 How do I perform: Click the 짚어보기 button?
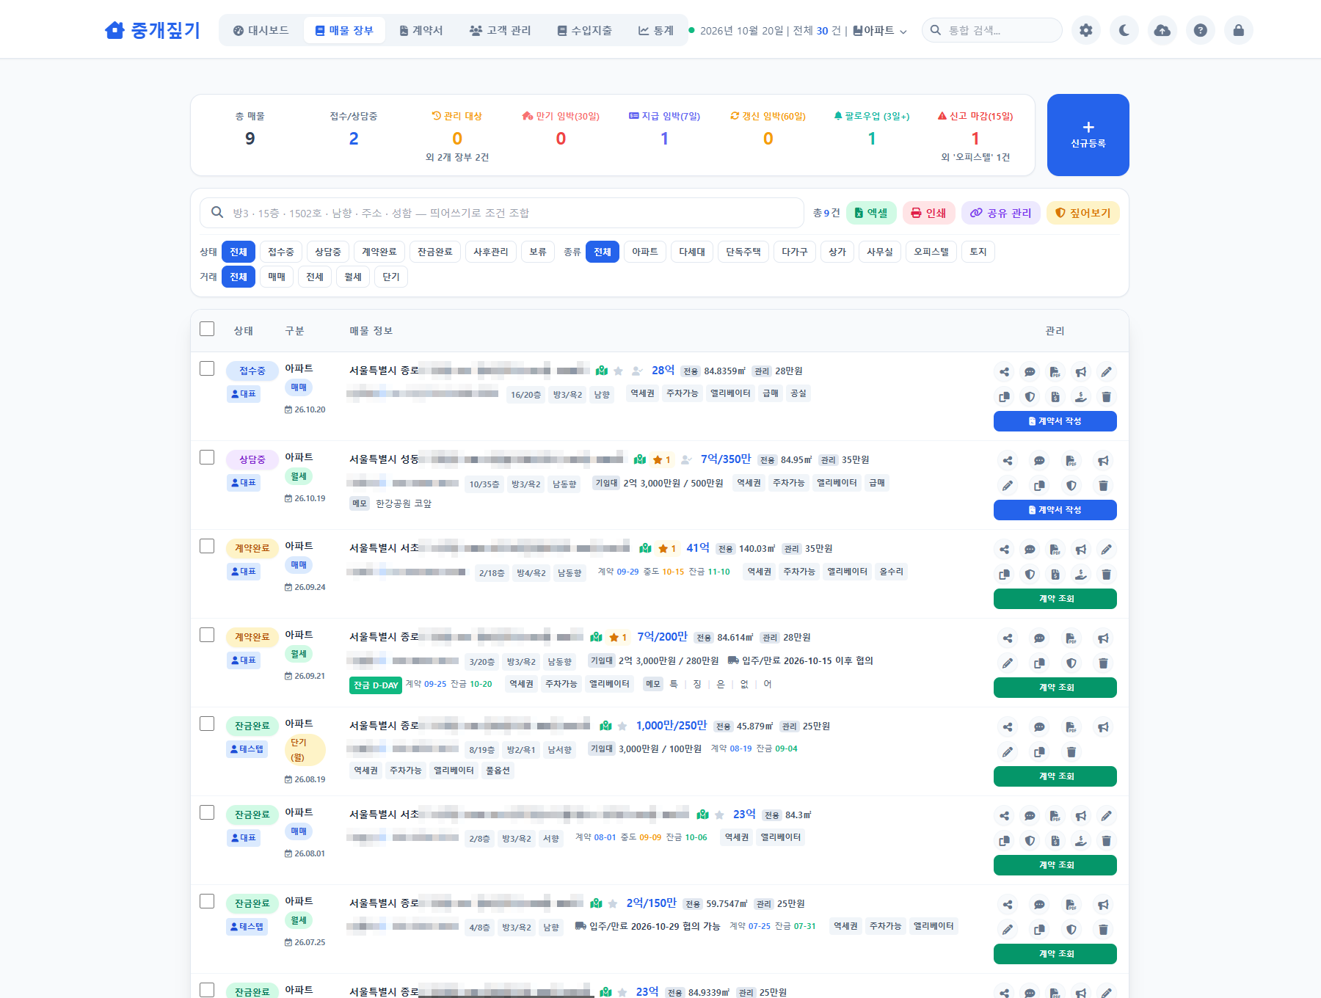(x=1083, y=213)
